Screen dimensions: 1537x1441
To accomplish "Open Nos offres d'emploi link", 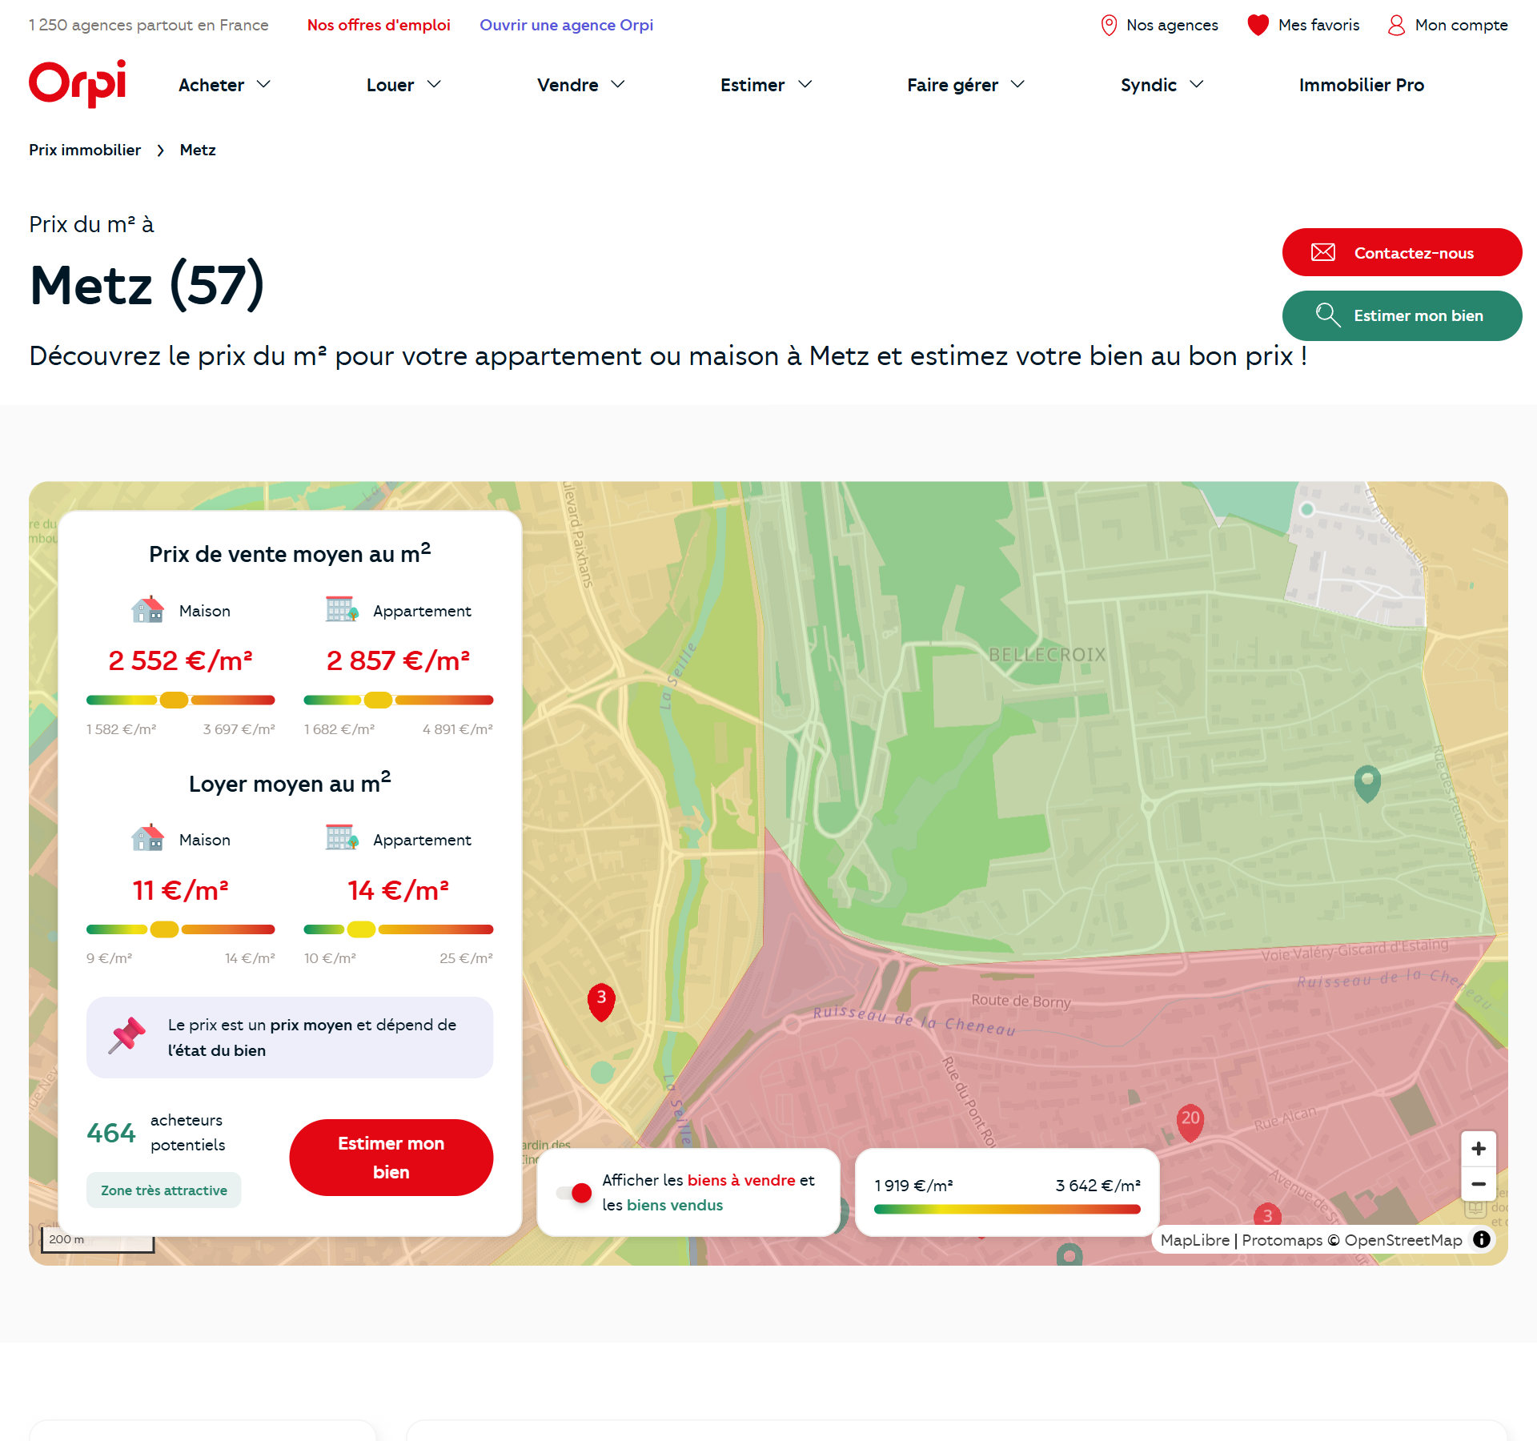I will [379, 25].
